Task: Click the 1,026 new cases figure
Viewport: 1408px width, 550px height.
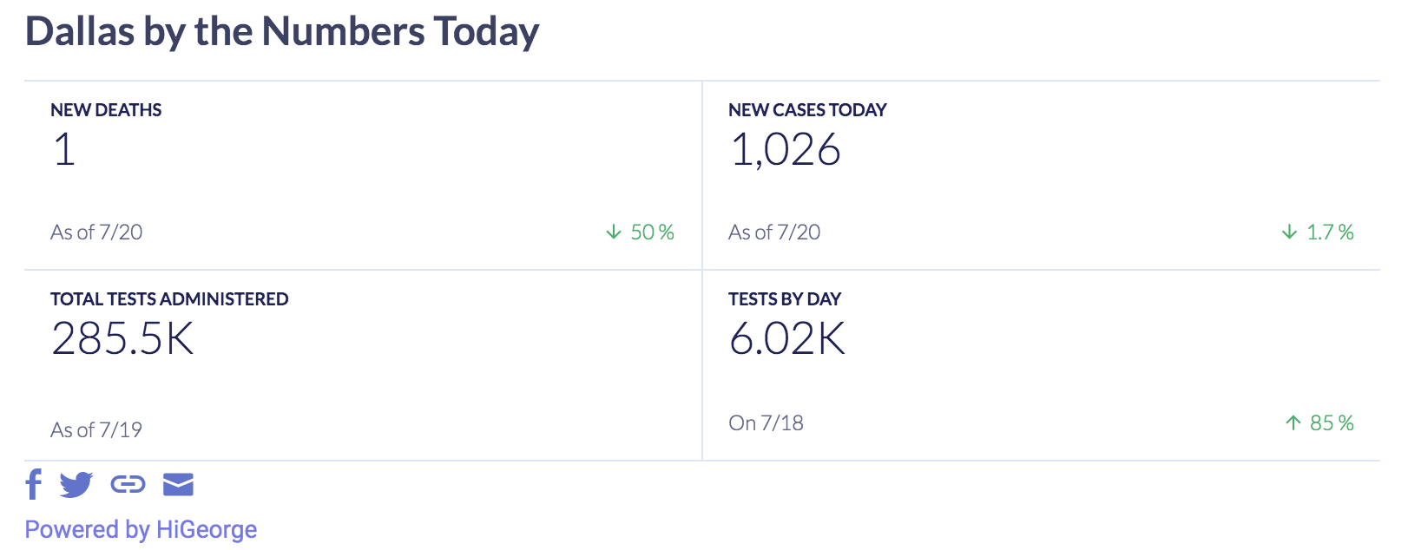Action: tap(786, 149)
